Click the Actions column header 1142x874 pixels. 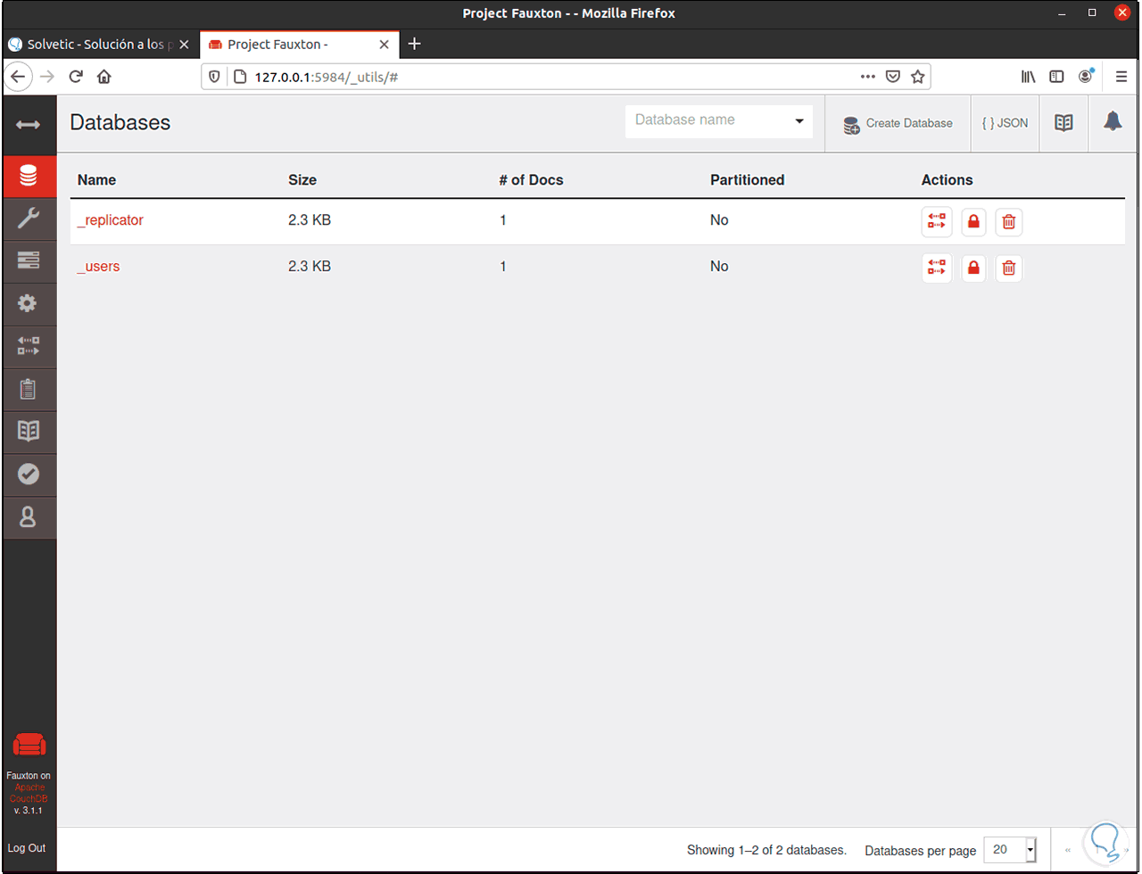(x=948, y=180)
